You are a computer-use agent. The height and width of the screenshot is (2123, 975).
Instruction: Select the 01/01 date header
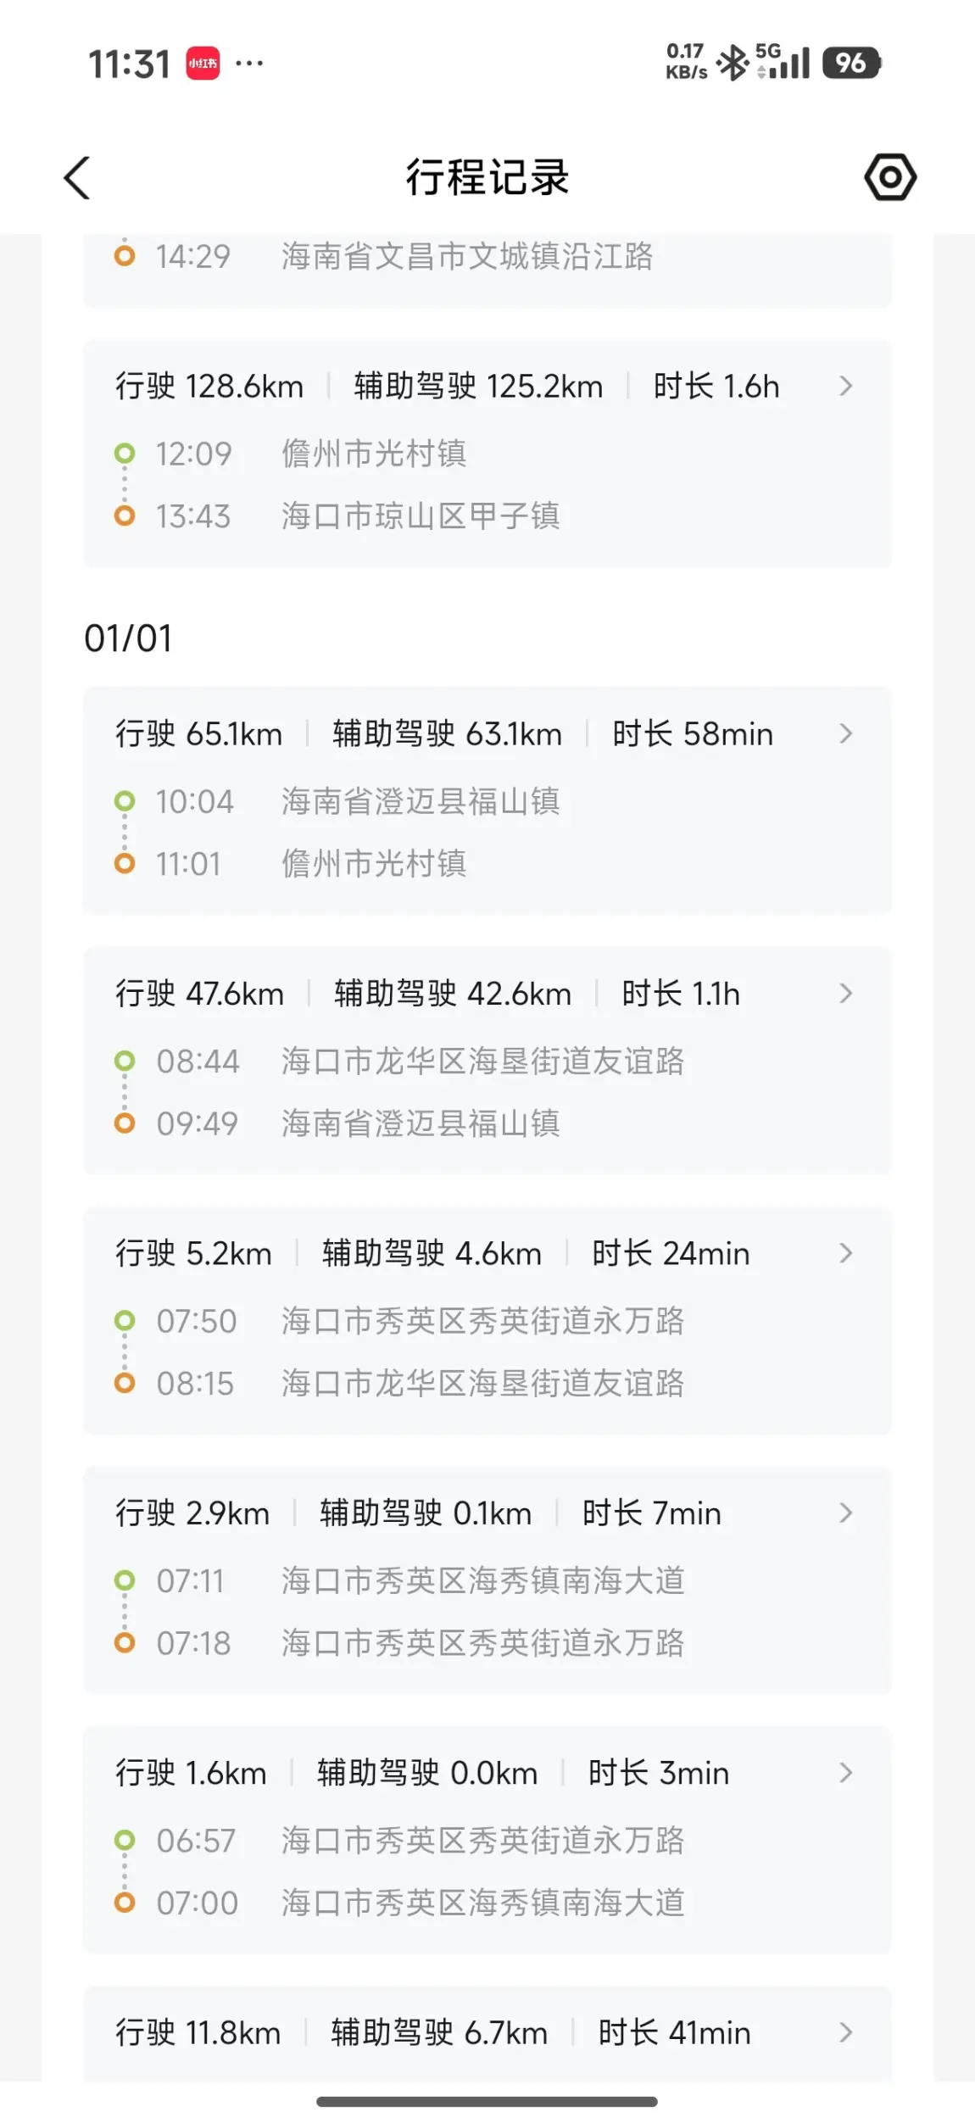point(128,638)
